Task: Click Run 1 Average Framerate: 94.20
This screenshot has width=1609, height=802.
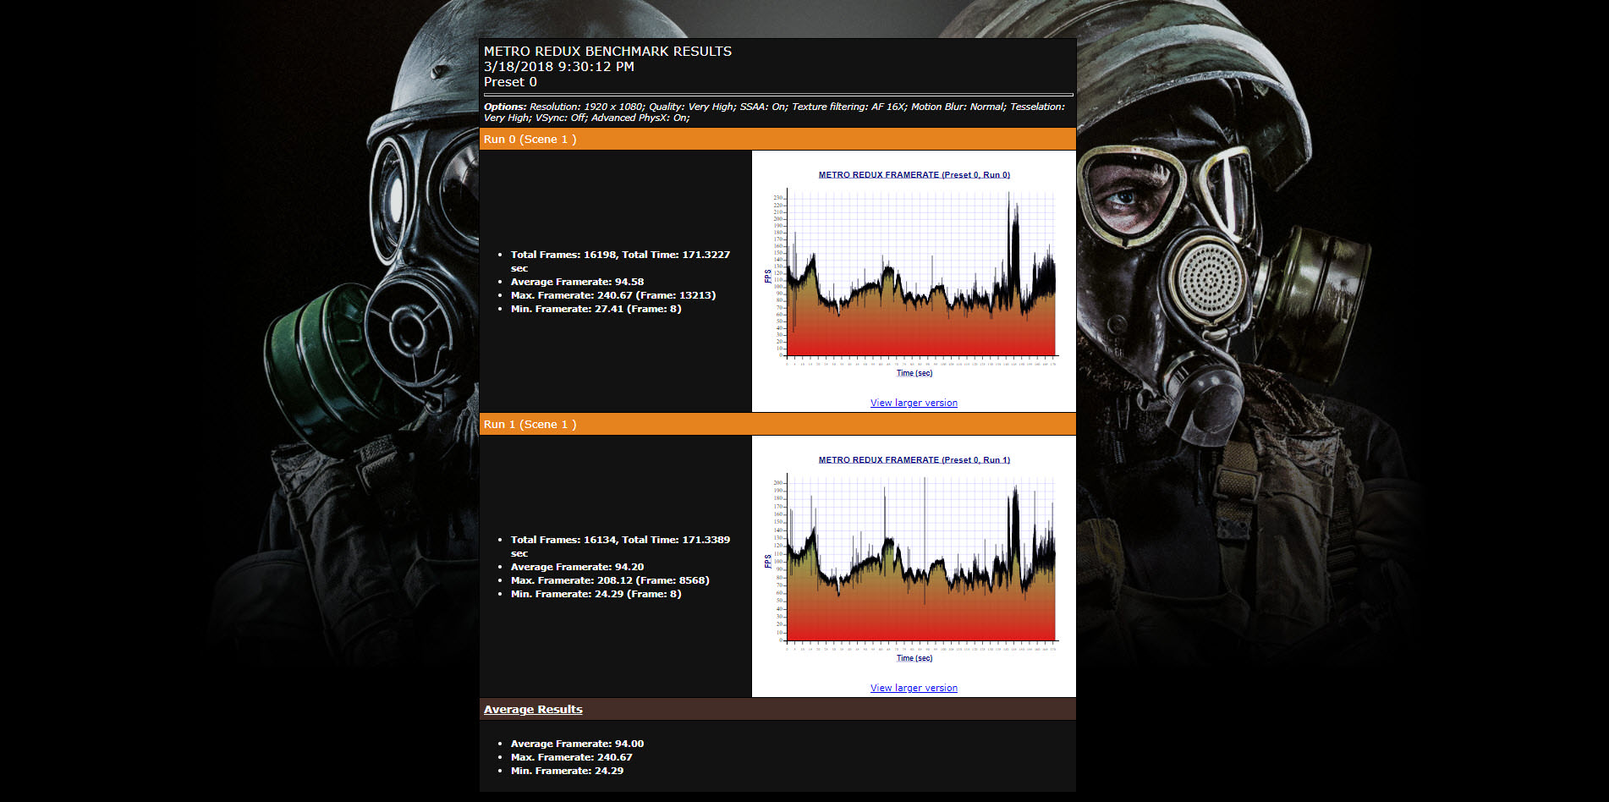Action: [577, 567]
